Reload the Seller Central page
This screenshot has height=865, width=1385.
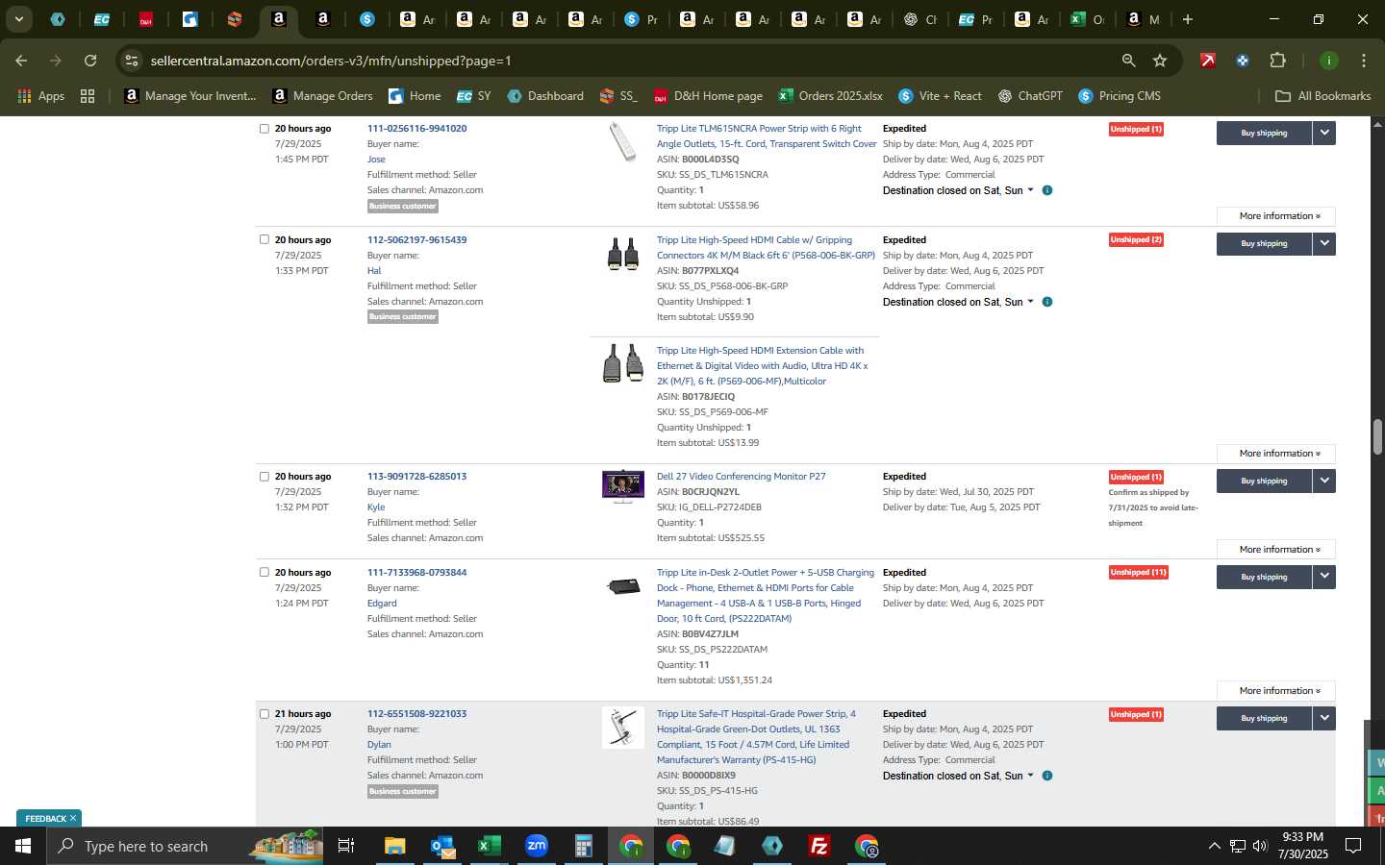coord(90,61)
